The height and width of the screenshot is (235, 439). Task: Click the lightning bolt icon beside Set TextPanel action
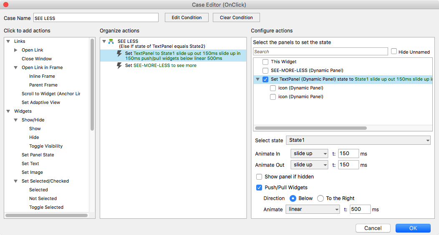[x=119, y=54]
